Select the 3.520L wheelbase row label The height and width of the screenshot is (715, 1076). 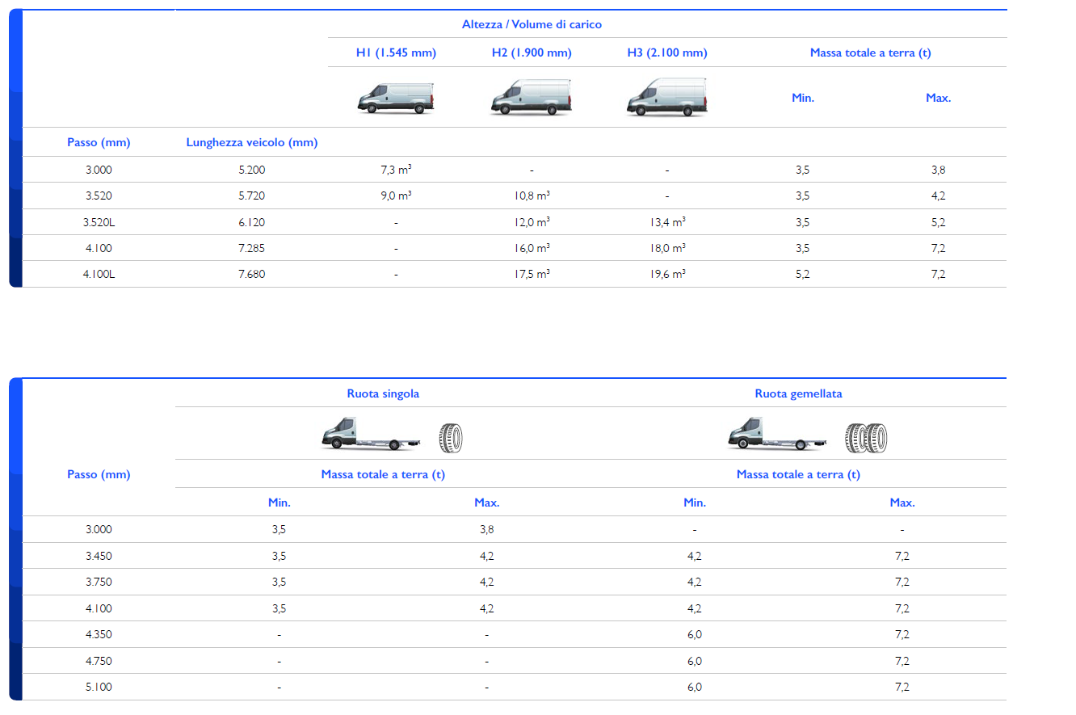click(99, 222)
